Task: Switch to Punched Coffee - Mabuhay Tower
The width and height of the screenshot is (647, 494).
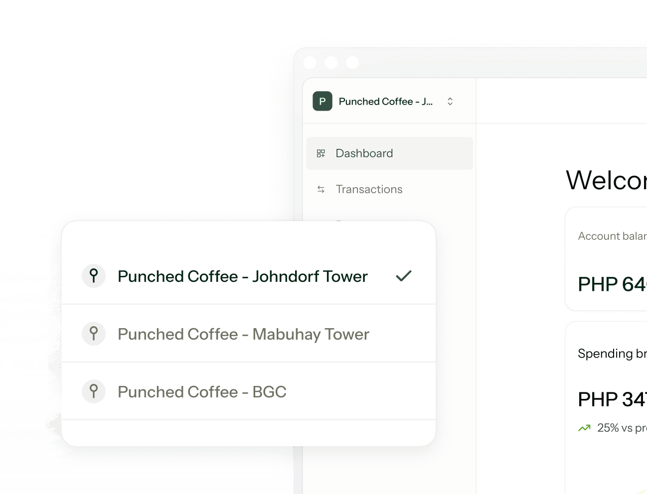Action: point(243,334)
